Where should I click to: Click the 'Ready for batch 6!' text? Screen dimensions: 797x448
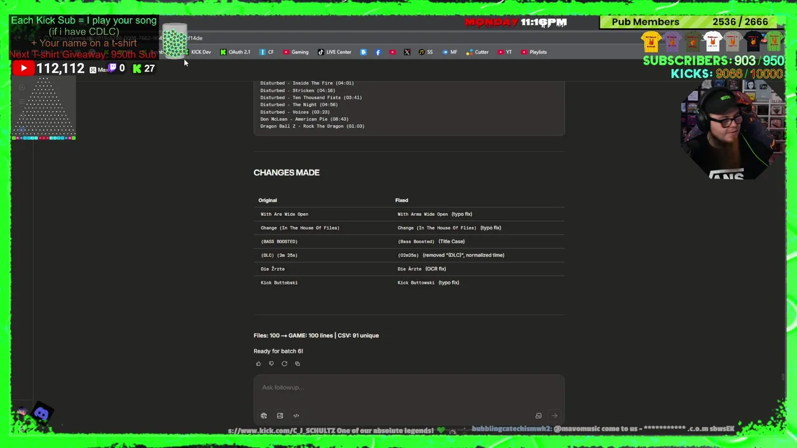click(x=278, y=351)
